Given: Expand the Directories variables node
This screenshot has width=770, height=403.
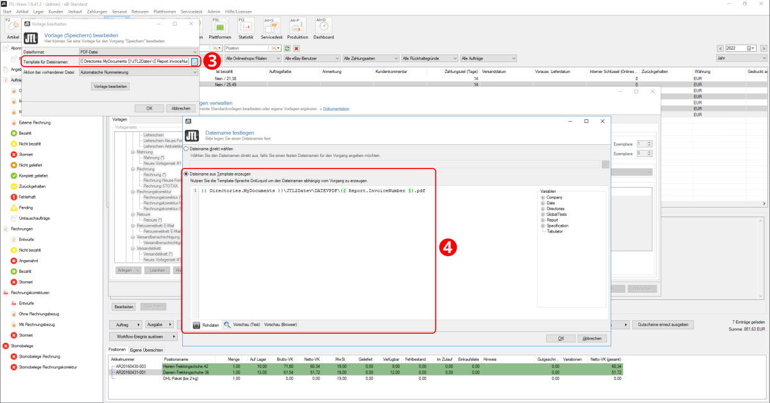Looking at the screenshot, I should [x=543, y=209].
